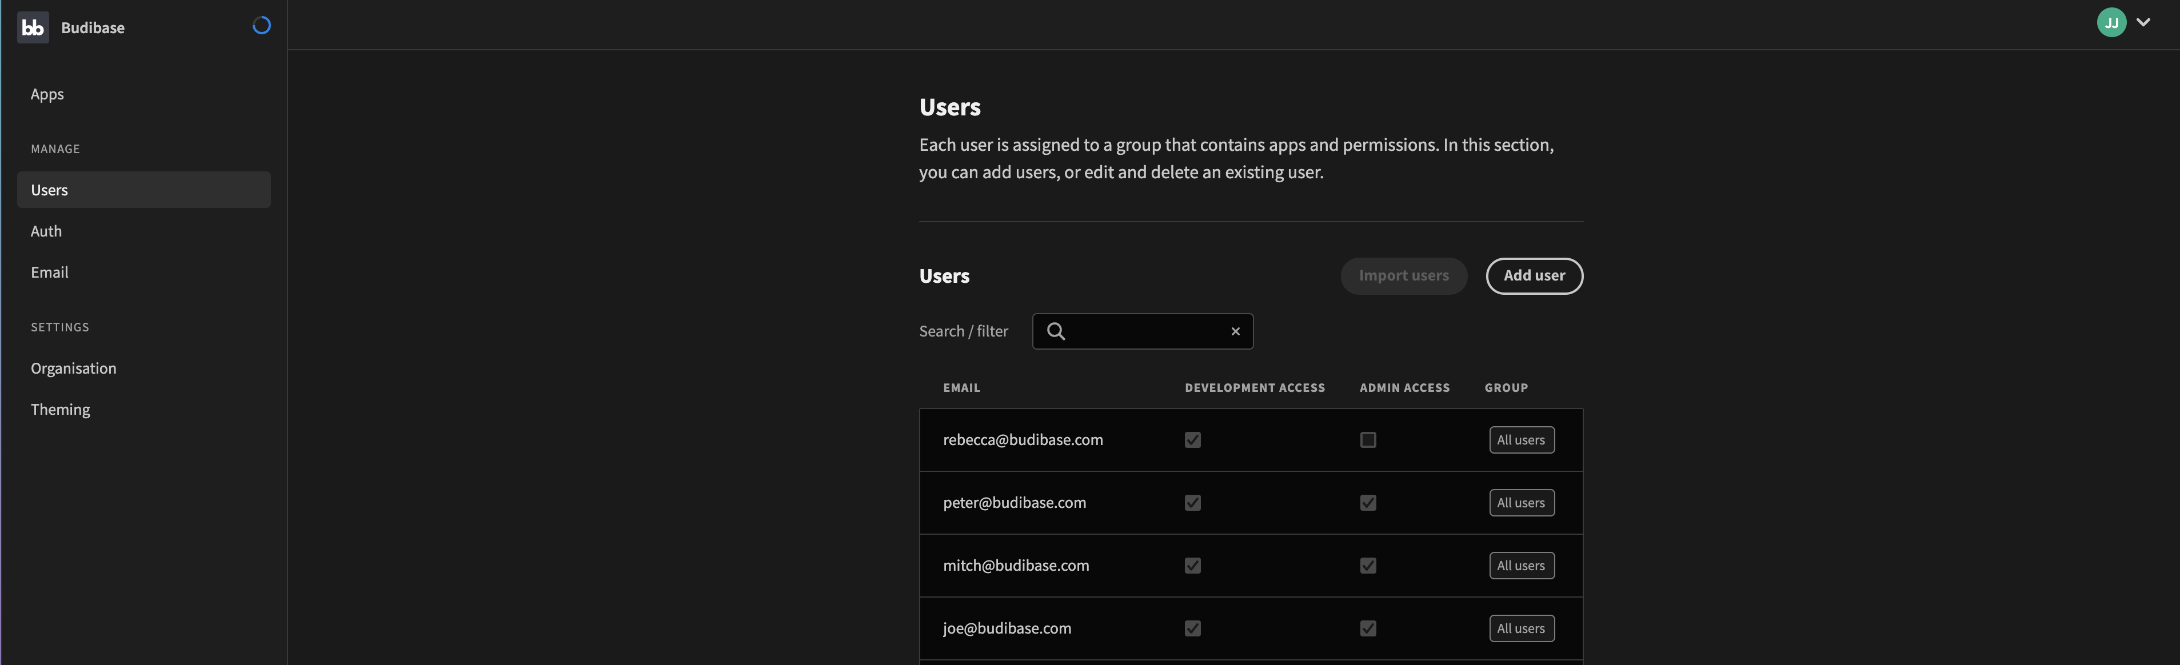
Task: Open the Apps section in the sidebar
Action: (47, 94)
